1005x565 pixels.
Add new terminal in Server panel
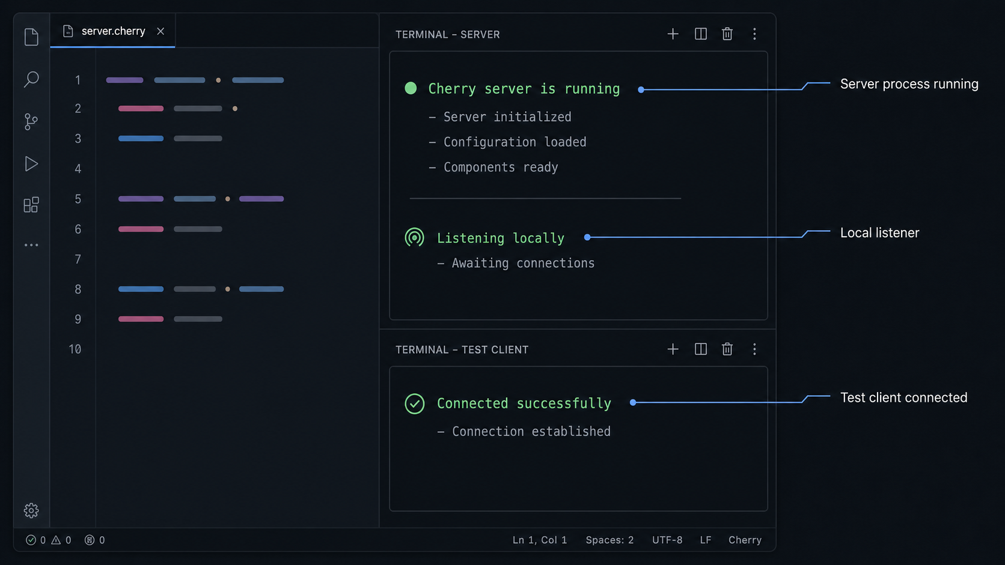pos(673,34)
